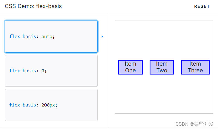Click the green auto value in the code
The image size is (218, 129).
[47, 36]
